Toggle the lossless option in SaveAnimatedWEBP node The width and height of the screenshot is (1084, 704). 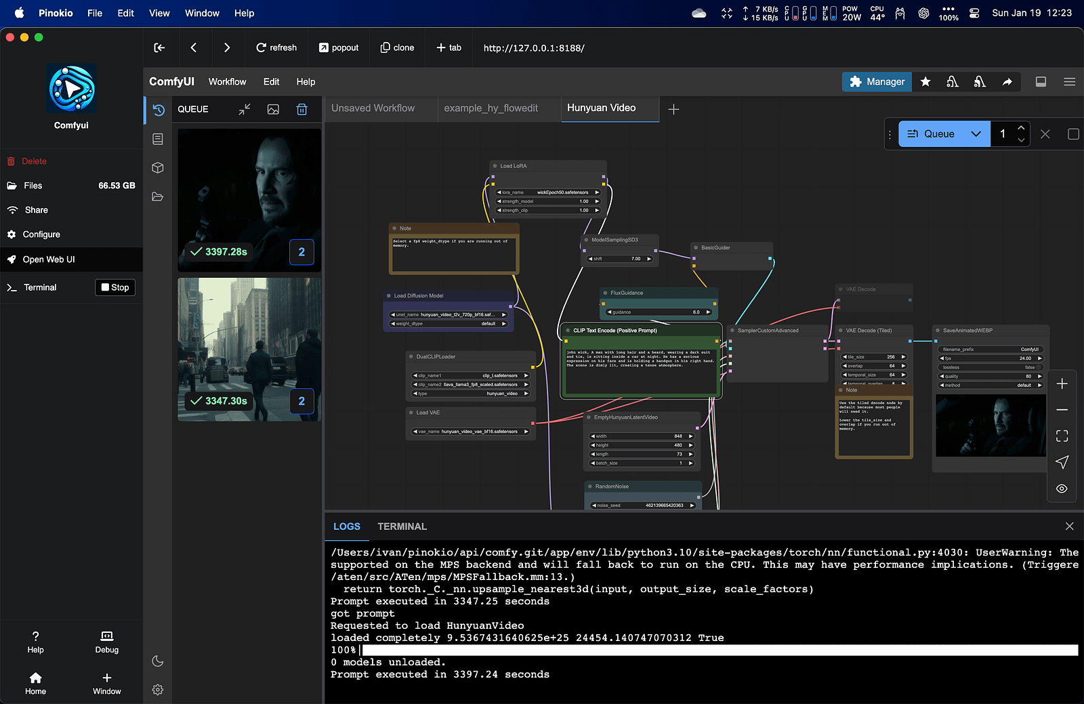click(1039, 367)
